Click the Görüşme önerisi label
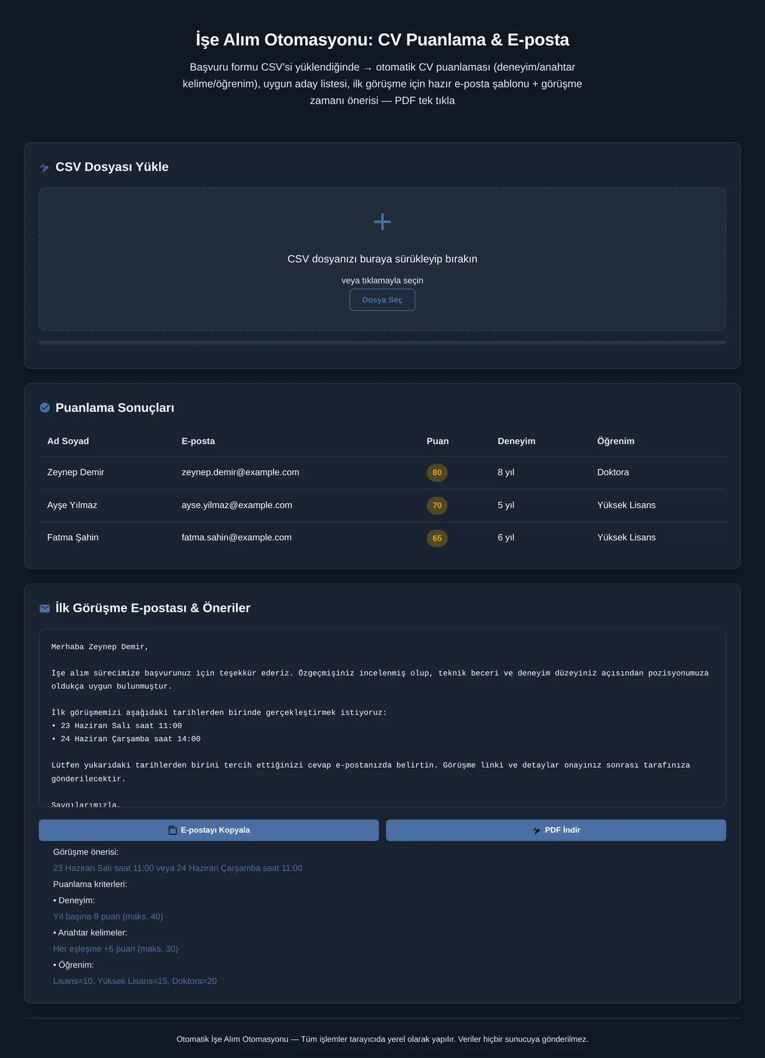Screen dimensions: 765x1058 [86, 852]
